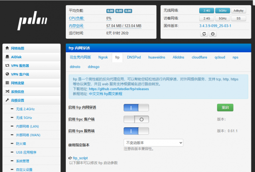Toggle wireless 2.4G button in 无线网络 row
This screenshot has width=255, height=172.
coord(206,11)
